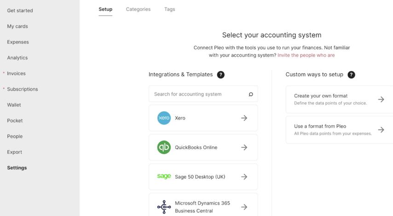Click the Sage logo icon
This screenshot has height=216, width=393.
pyautogui.click(x=164, y=176)
